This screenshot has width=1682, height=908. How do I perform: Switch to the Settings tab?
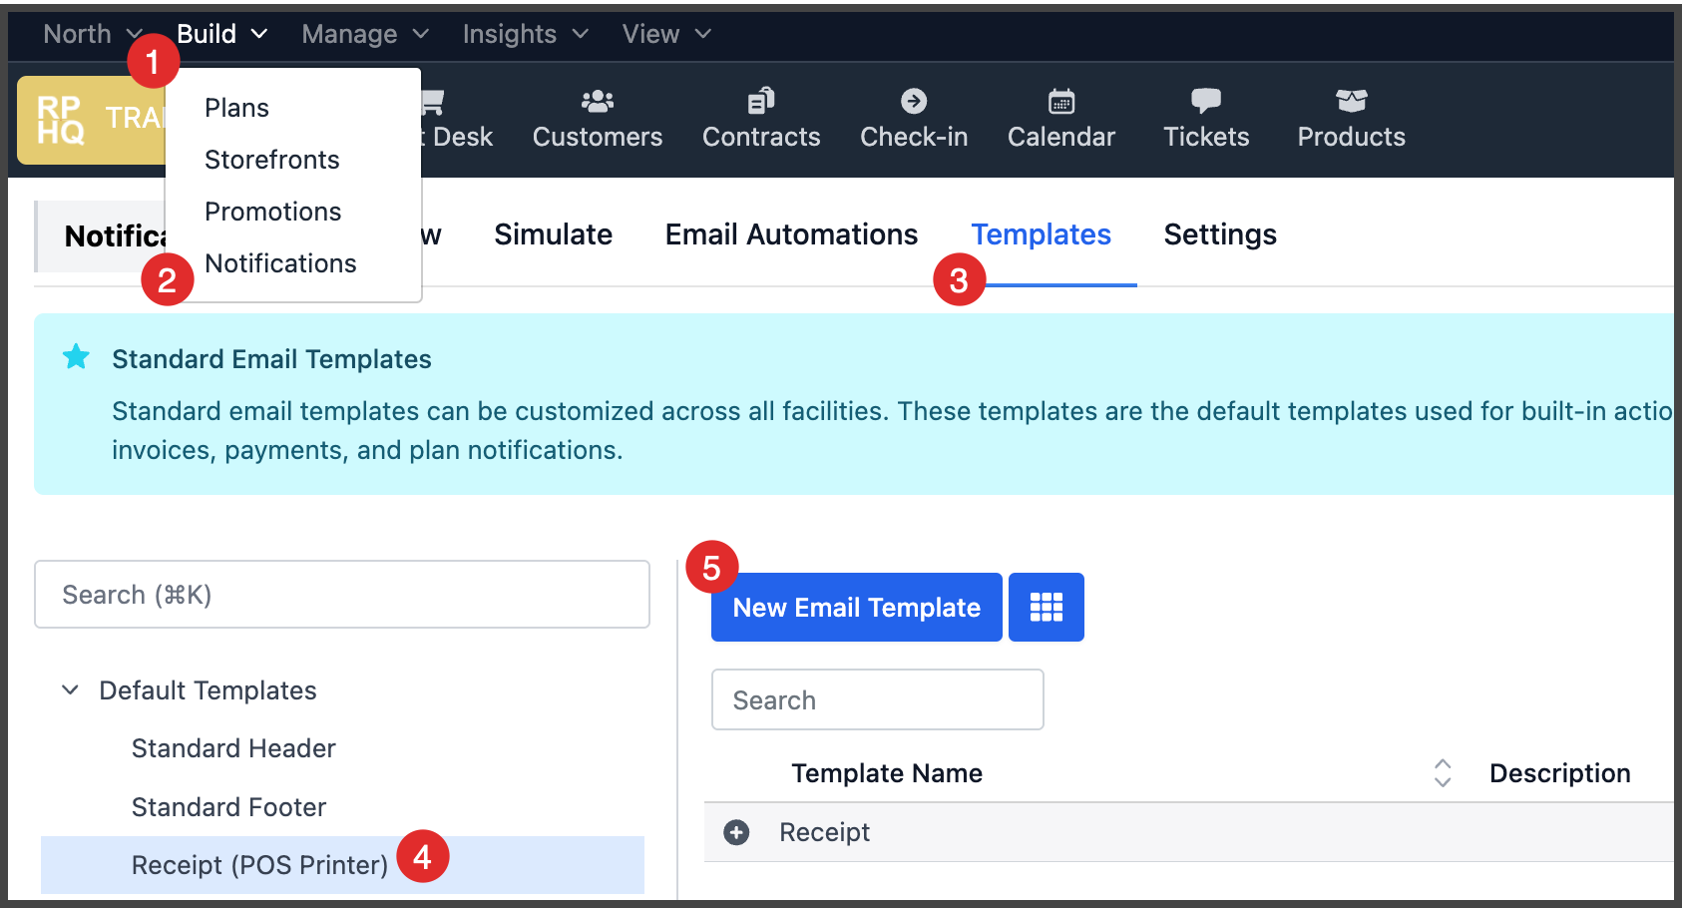[x=1219, y=234]
